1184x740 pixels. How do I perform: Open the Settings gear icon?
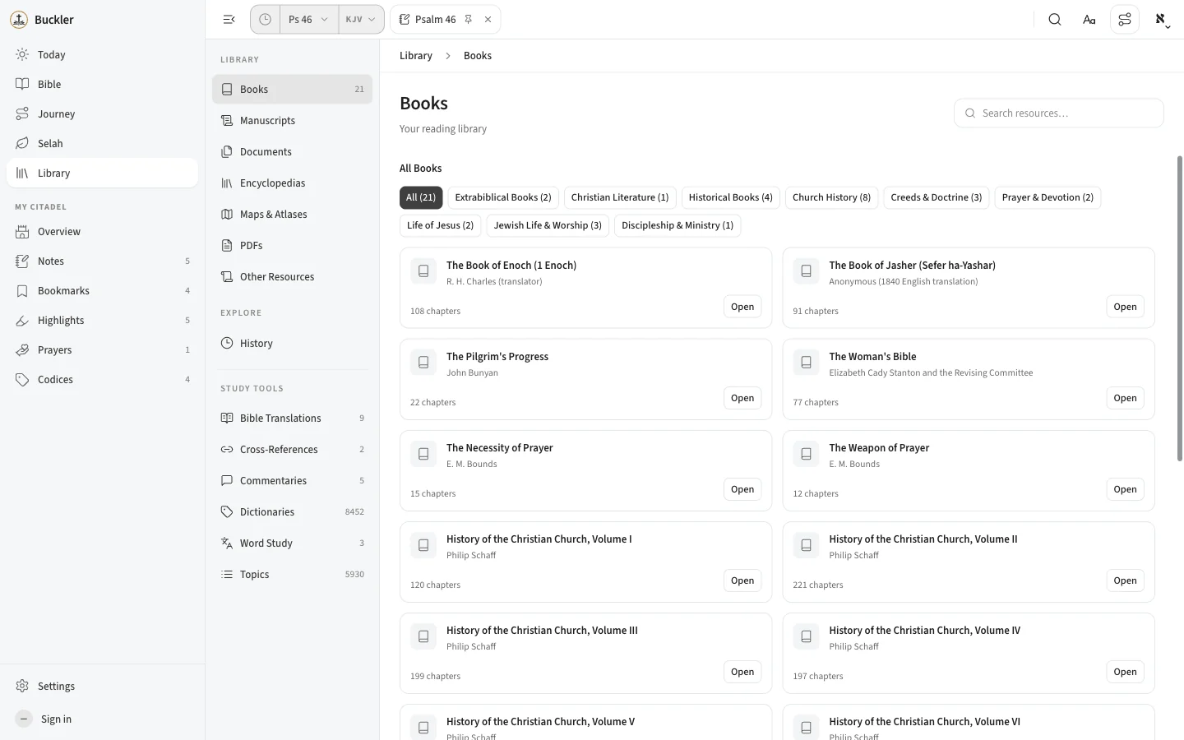[22, 687]
